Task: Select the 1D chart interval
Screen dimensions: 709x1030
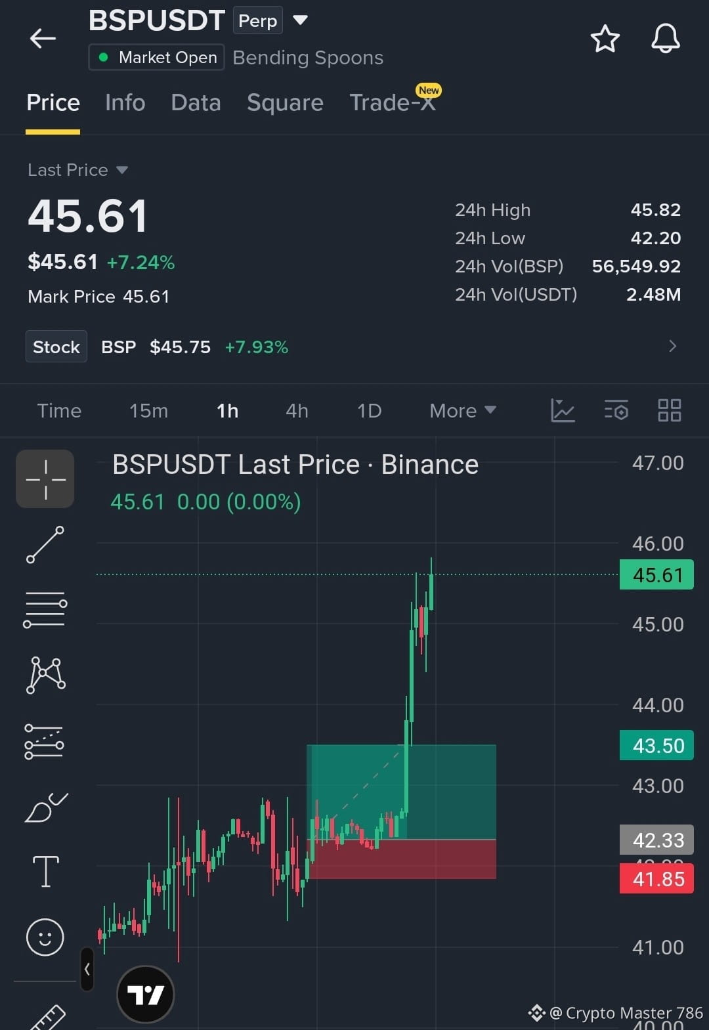Action: pyautogui.click(x=369, y=411)
